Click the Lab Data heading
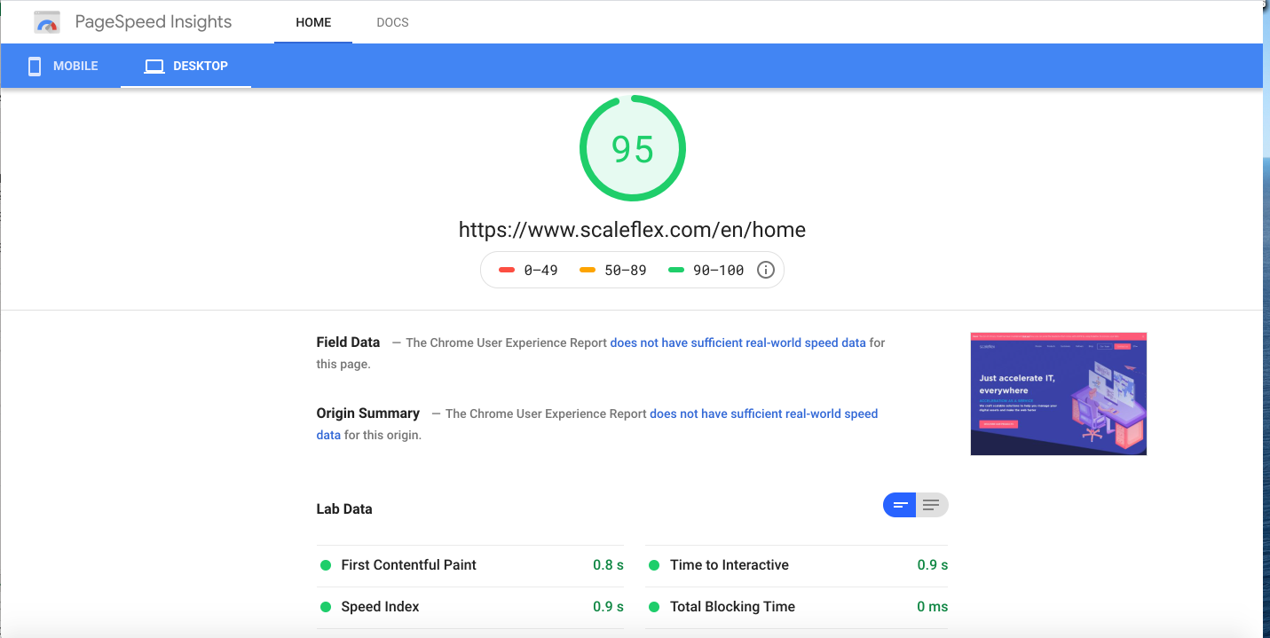This screenshot has width=1270, height=638. [x=344, y=509]
